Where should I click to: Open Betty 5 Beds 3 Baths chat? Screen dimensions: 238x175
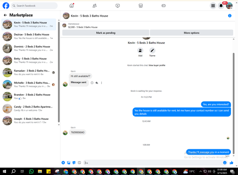click(29, 60)
